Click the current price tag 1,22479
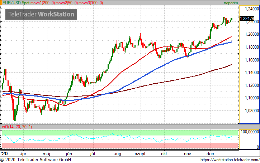 (247, 18)
